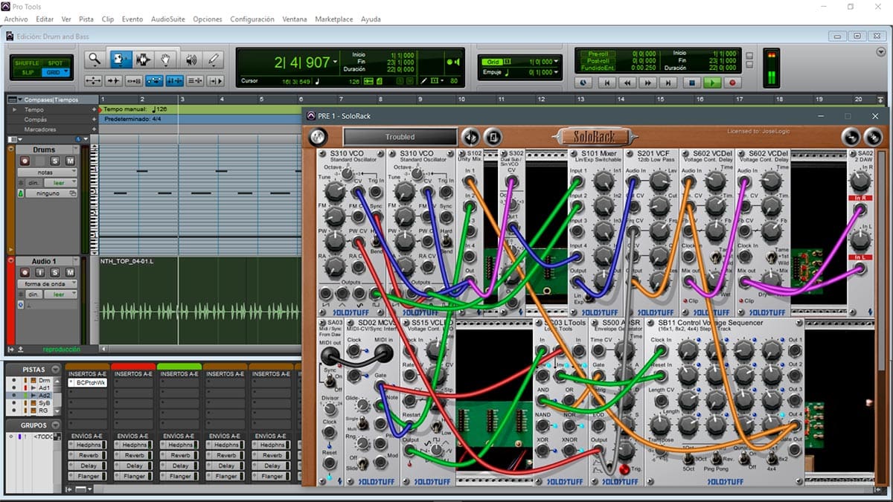Select the Grabber hand tool

click(166, 59)
